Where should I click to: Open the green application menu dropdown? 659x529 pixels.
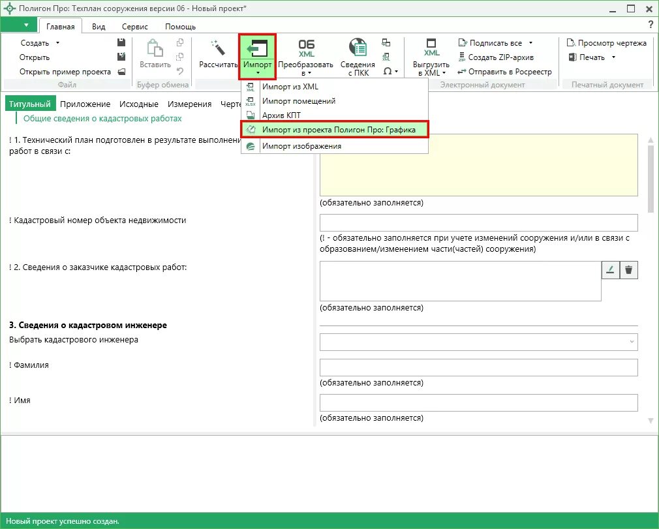tap(20, 25)
